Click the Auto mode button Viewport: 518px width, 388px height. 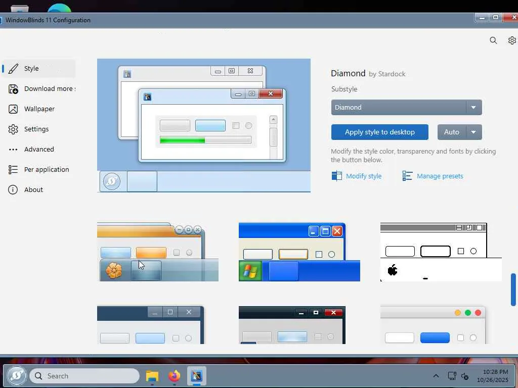click(452, 132)
